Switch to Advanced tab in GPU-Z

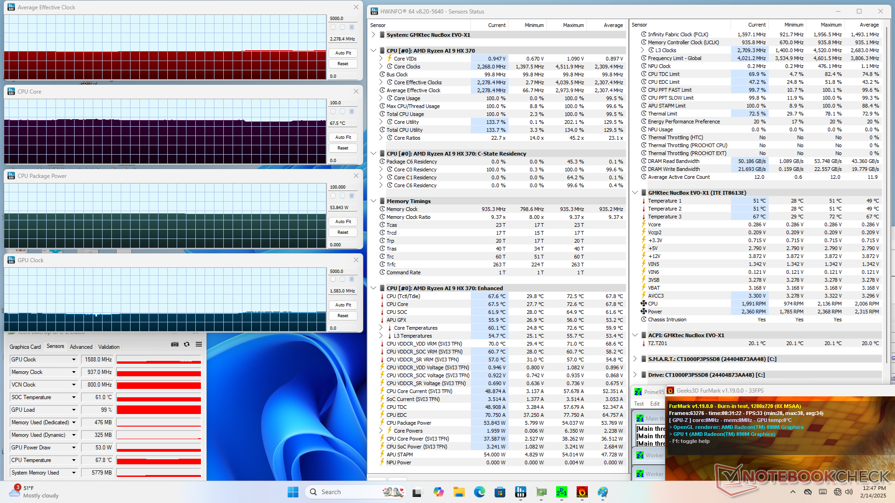[x=81, y=347]
